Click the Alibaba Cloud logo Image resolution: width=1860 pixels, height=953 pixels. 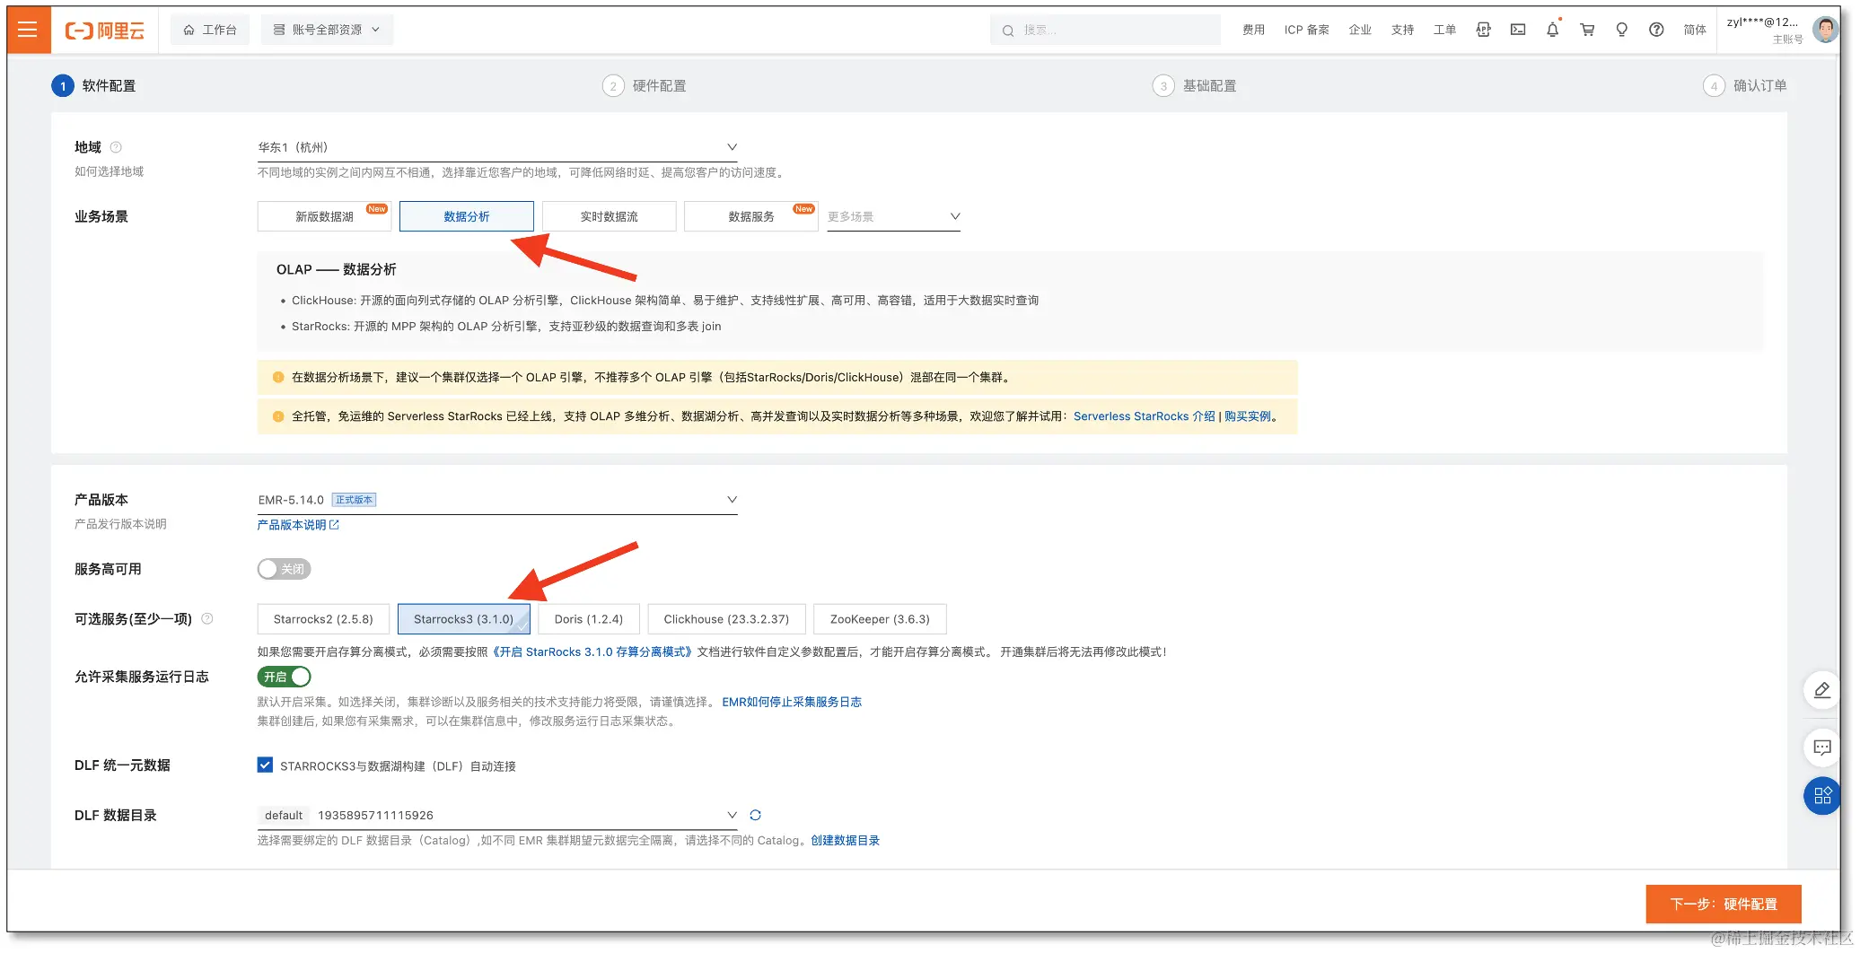105,31
